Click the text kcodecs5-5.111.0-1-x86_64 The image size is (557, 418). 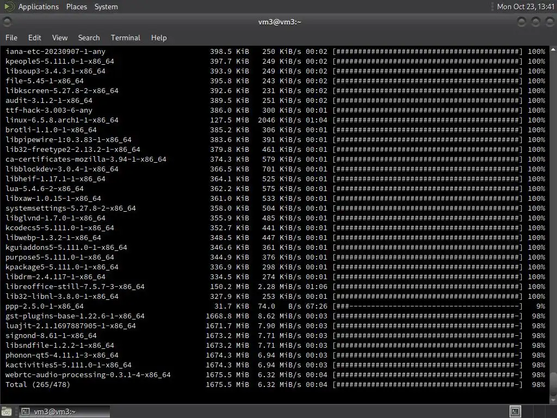(x=60, y=228)
